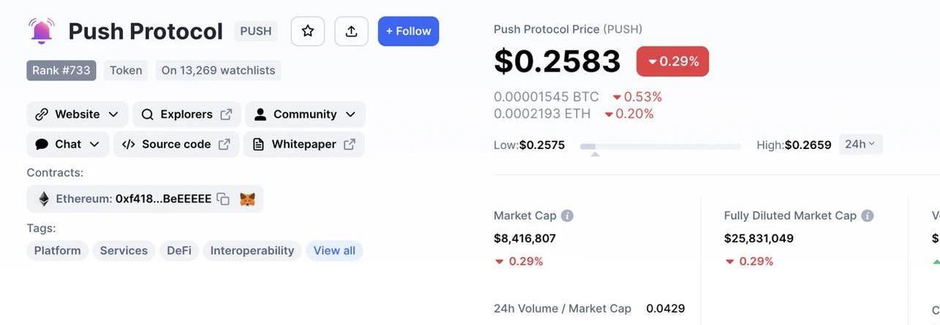Click the share upload icon
The height and width of the screenshot is (325, 940).
(351, 31)
